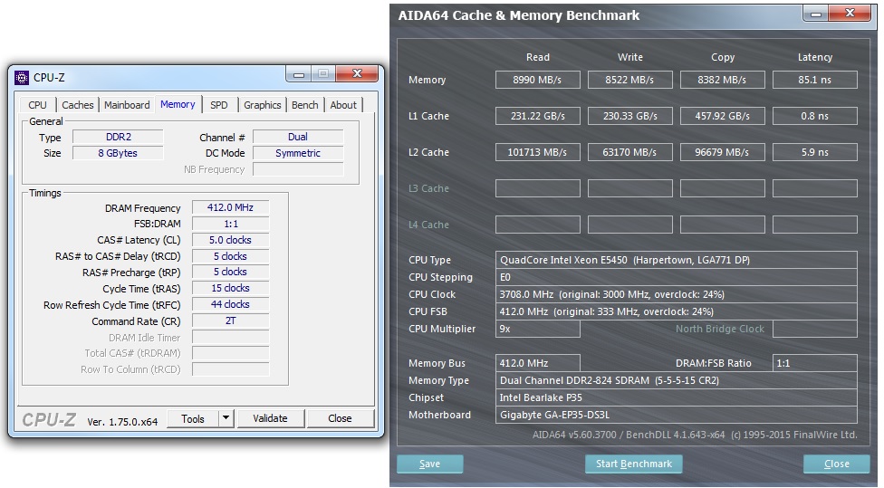Click the CPU Stepping E0 field
Screen dimensions: 884x488
coord(677,277)
